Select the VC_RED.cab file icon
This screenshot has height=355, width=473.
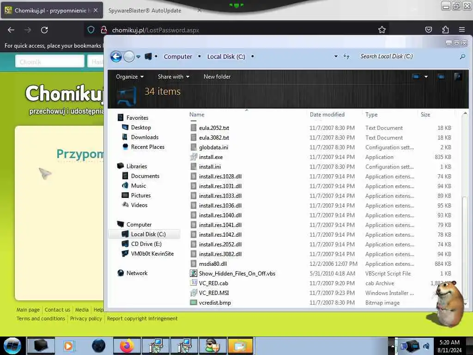(194, 283)
